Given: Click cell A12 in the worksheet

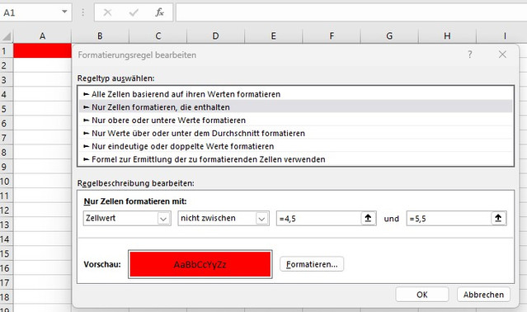Looking at the screenshot, I should 42,210.
